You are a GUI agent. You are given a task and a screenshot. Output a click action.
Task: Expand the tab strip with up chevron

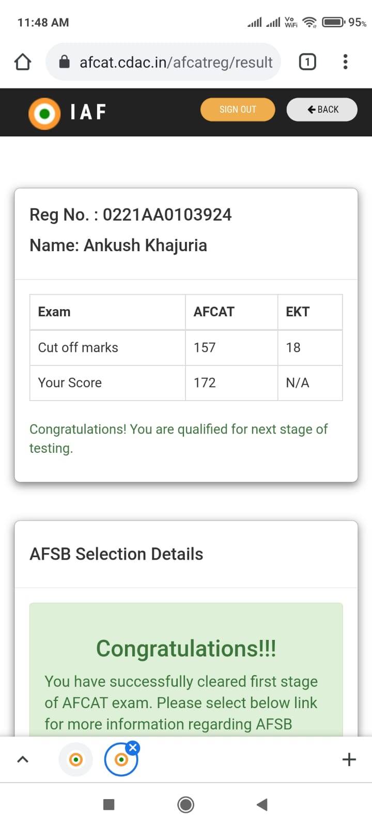click(x=23, y=759)
